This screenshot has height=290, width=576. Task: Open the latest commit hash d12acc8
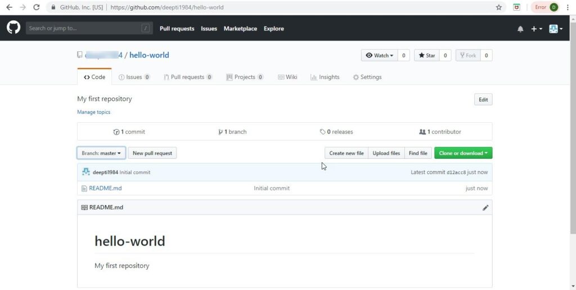pyautogui.click(x=456, y=172)
